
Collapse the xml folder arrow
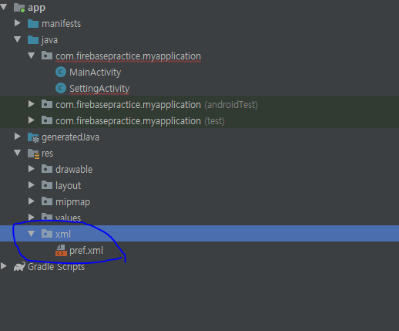[x=32, y=234]
